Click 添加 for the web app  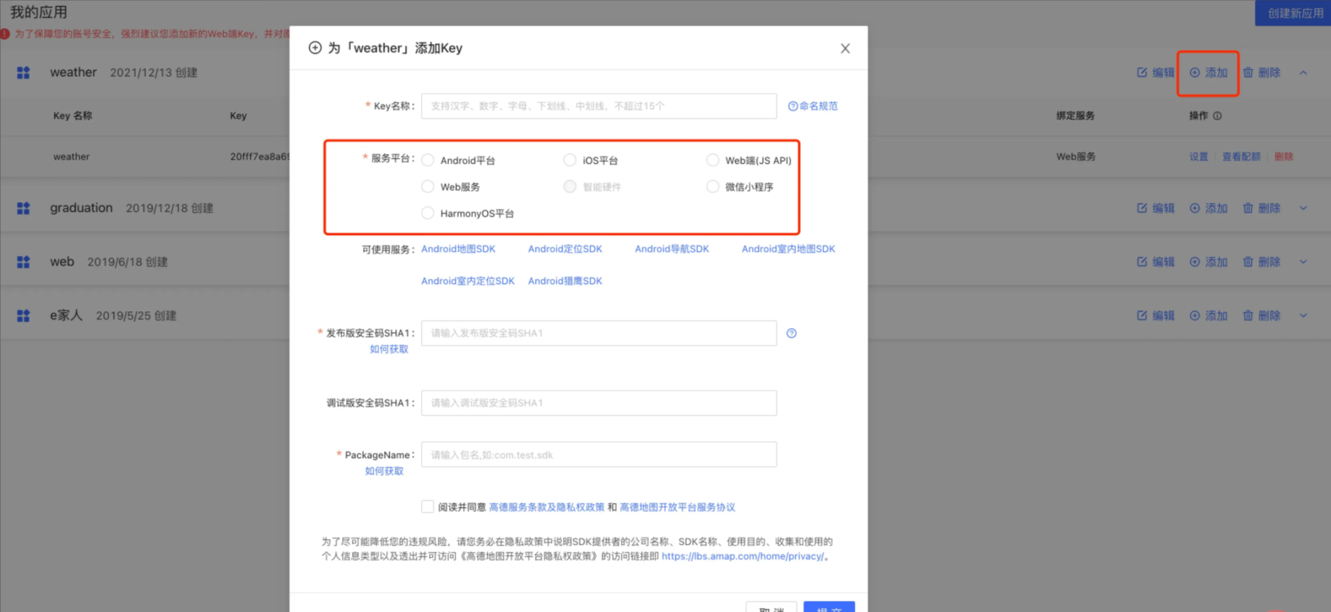(x=1209, y=262)
